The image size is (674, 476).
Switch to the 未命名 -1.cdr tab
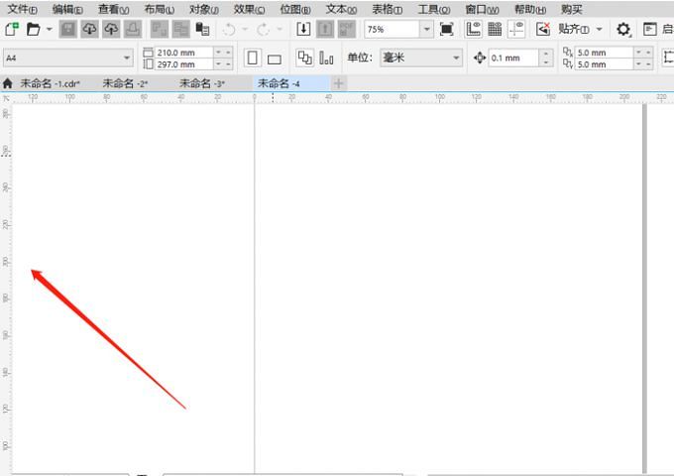coord(50,83)
